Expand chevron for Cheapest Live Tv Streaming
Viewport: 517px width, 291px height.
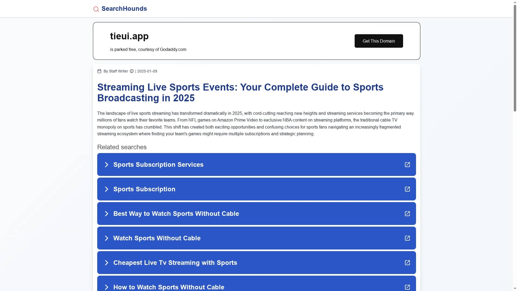click(x=107, y=263)
